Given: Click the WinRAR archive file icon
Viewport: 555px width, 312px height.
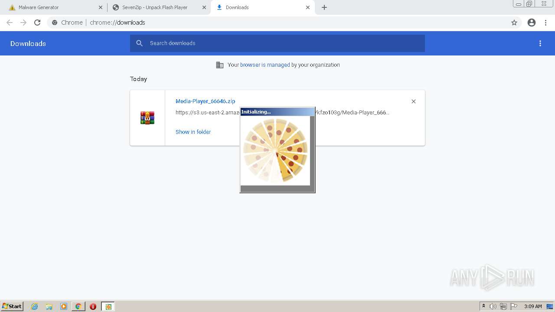Looking at the screenshot, I should [x=147, y=118].
